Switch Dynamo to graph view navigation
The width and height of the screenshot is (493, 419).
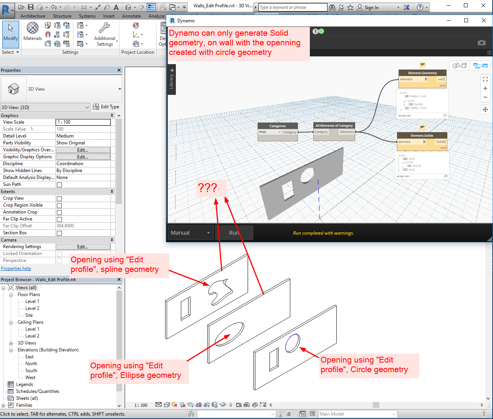(x=480, y=66)
